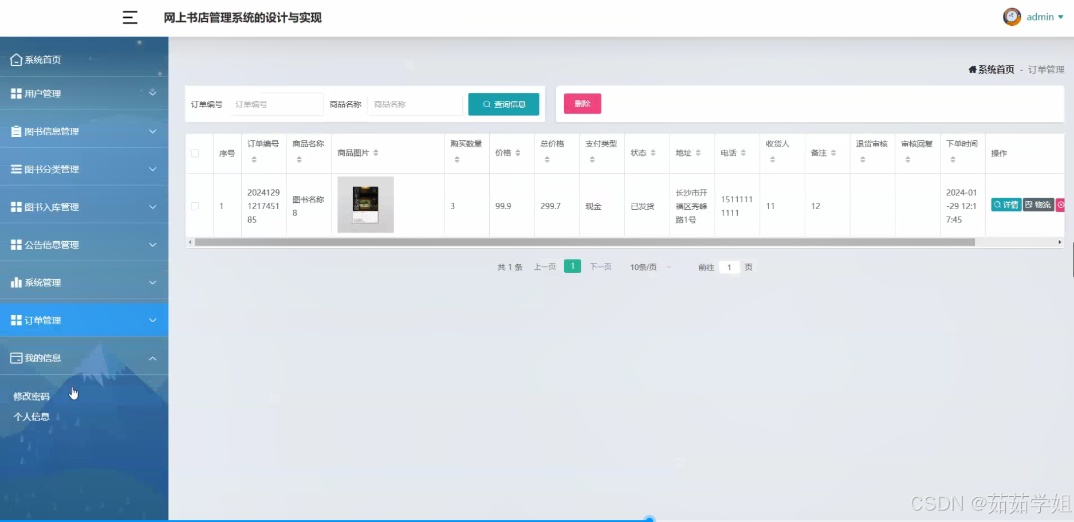Image resolution: width=1074 pixels, height=522 pixels.
Task: Open 图书信息管理 via its book icon
Action: tap(15, 131)
